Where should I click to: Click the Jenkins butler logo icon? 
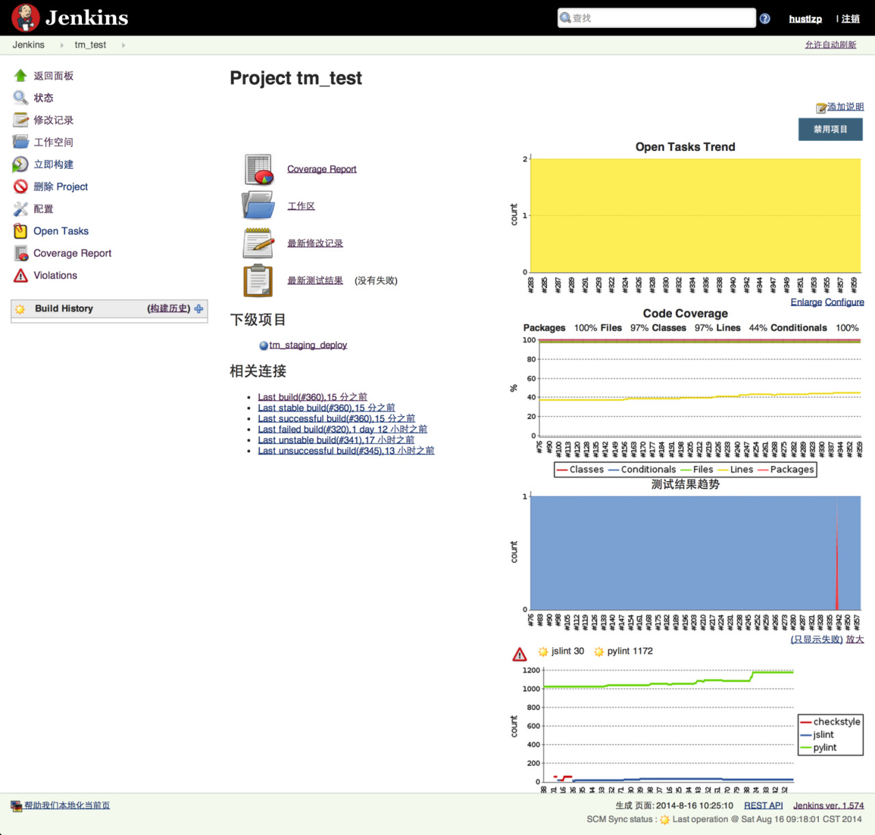[x=26, y=18]
